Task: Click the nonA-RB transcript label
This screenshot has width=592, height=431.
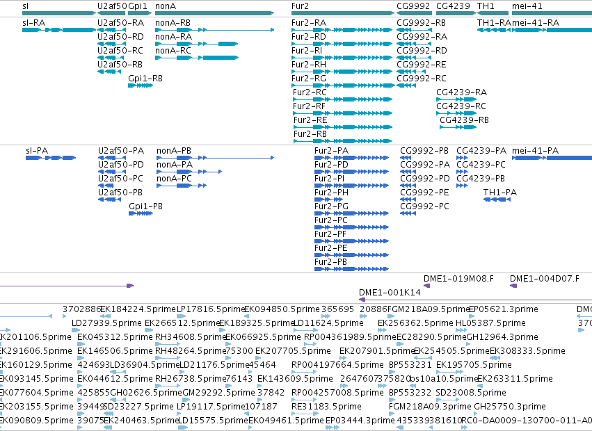Action: tap(173, 23)
